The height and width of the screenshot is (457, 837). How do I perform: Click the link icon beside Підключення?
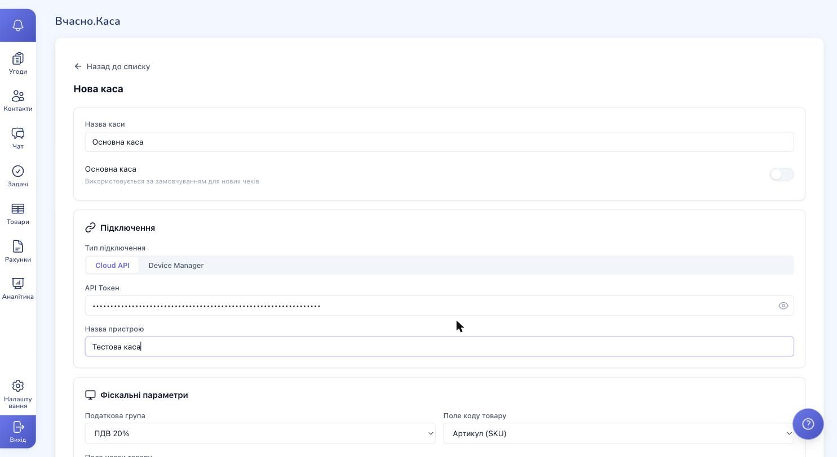pos(90,227)
